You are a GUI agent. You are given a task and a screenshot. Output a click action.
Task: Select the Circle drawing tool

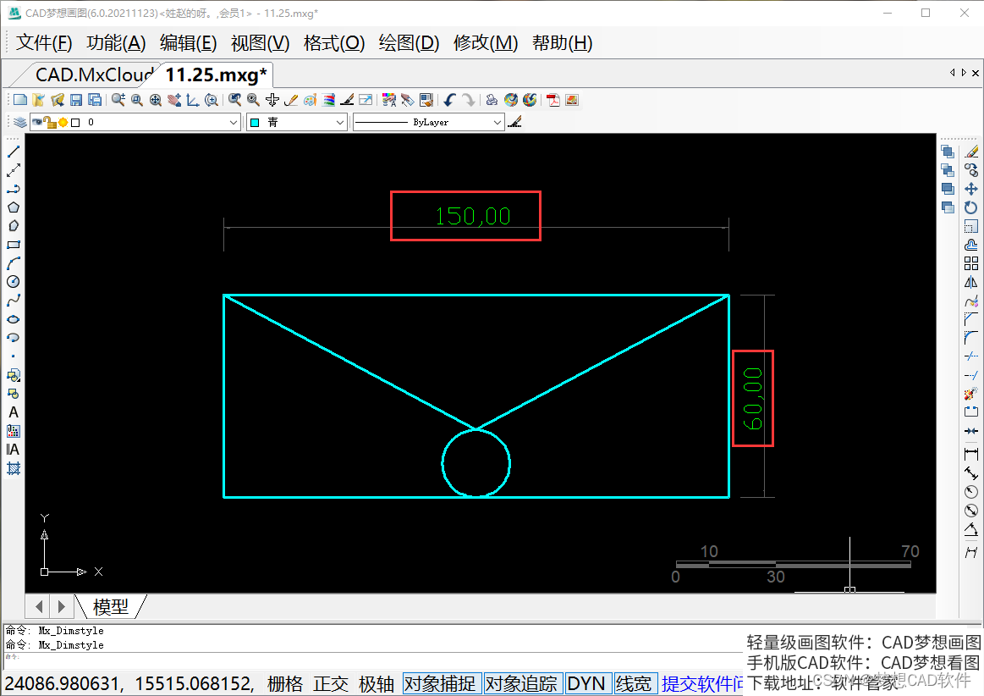pyautogui.click(x=14, y=282)
